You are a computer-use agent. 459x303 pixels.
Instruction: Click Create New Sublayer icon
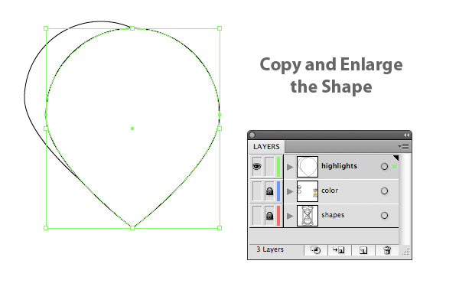point(339,250)
